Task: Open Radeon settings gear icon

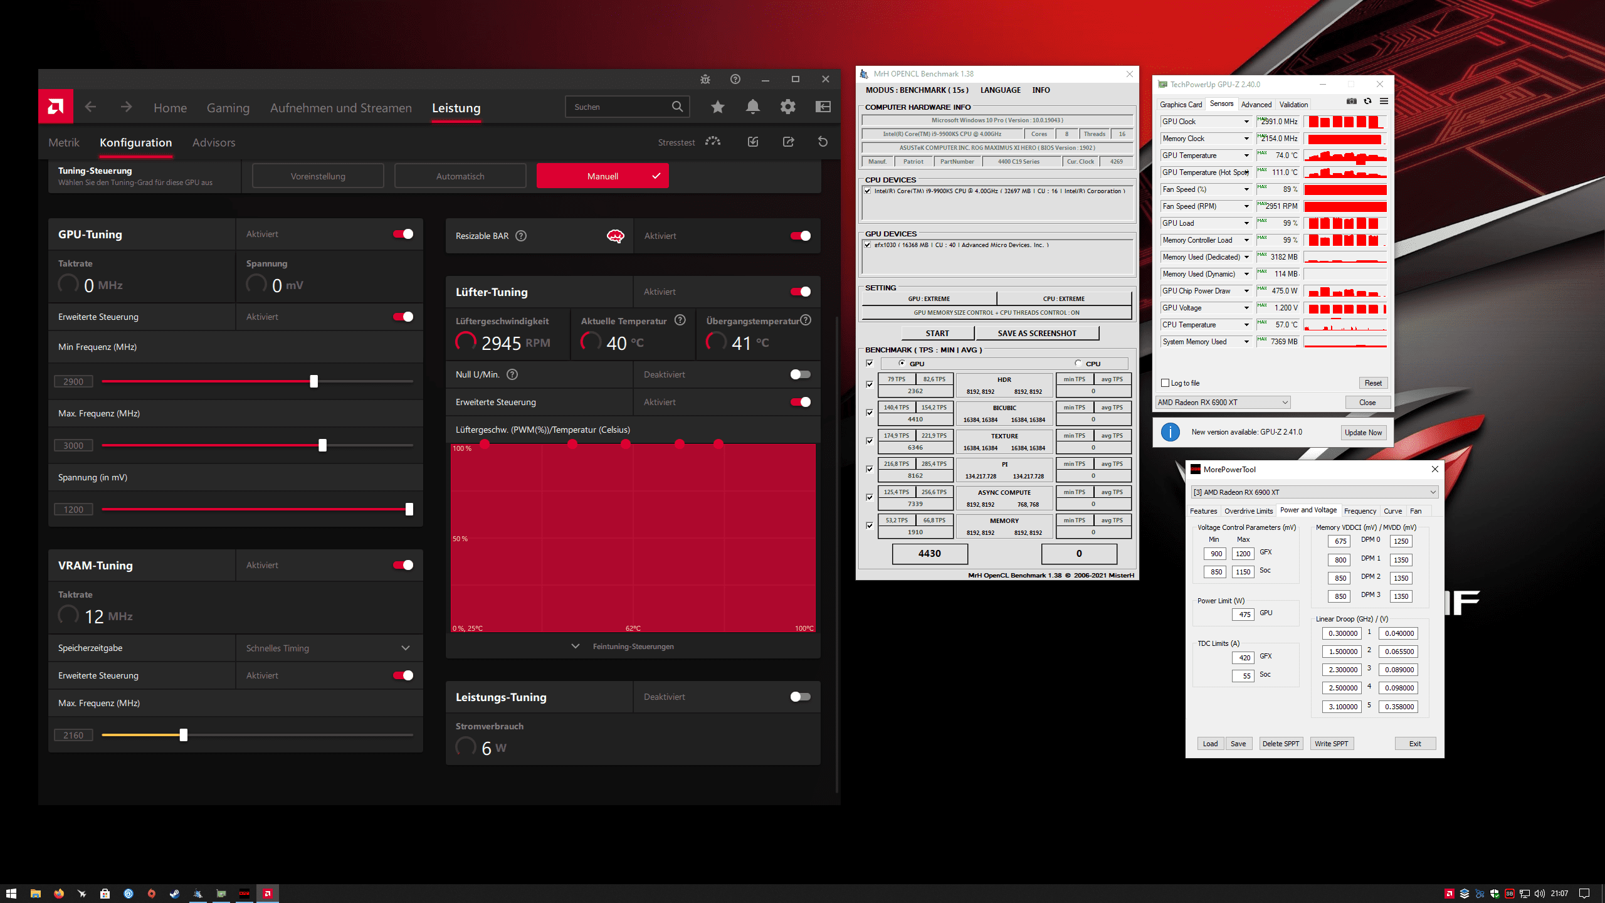Action: tap(788, 107)
